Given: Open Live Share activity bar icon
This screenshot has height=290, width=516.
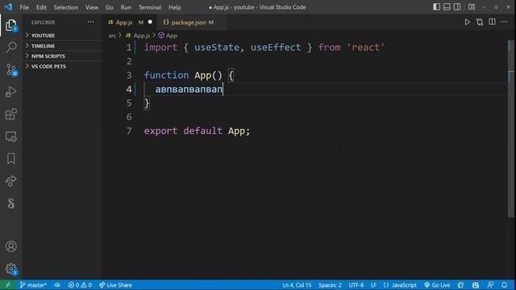Looking at the screenshot, I should point(10,180).
